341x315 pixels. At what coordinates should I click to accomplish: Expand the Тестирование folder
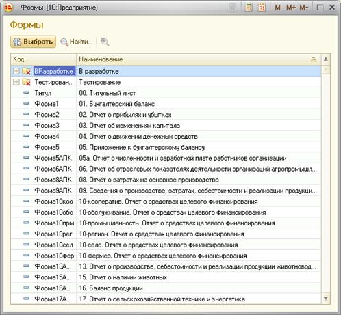[x=16, y=82]
